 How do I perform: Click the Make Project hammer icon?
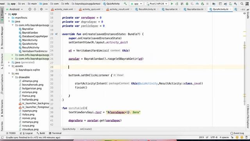pyautogui.click(x=125, y=4)
